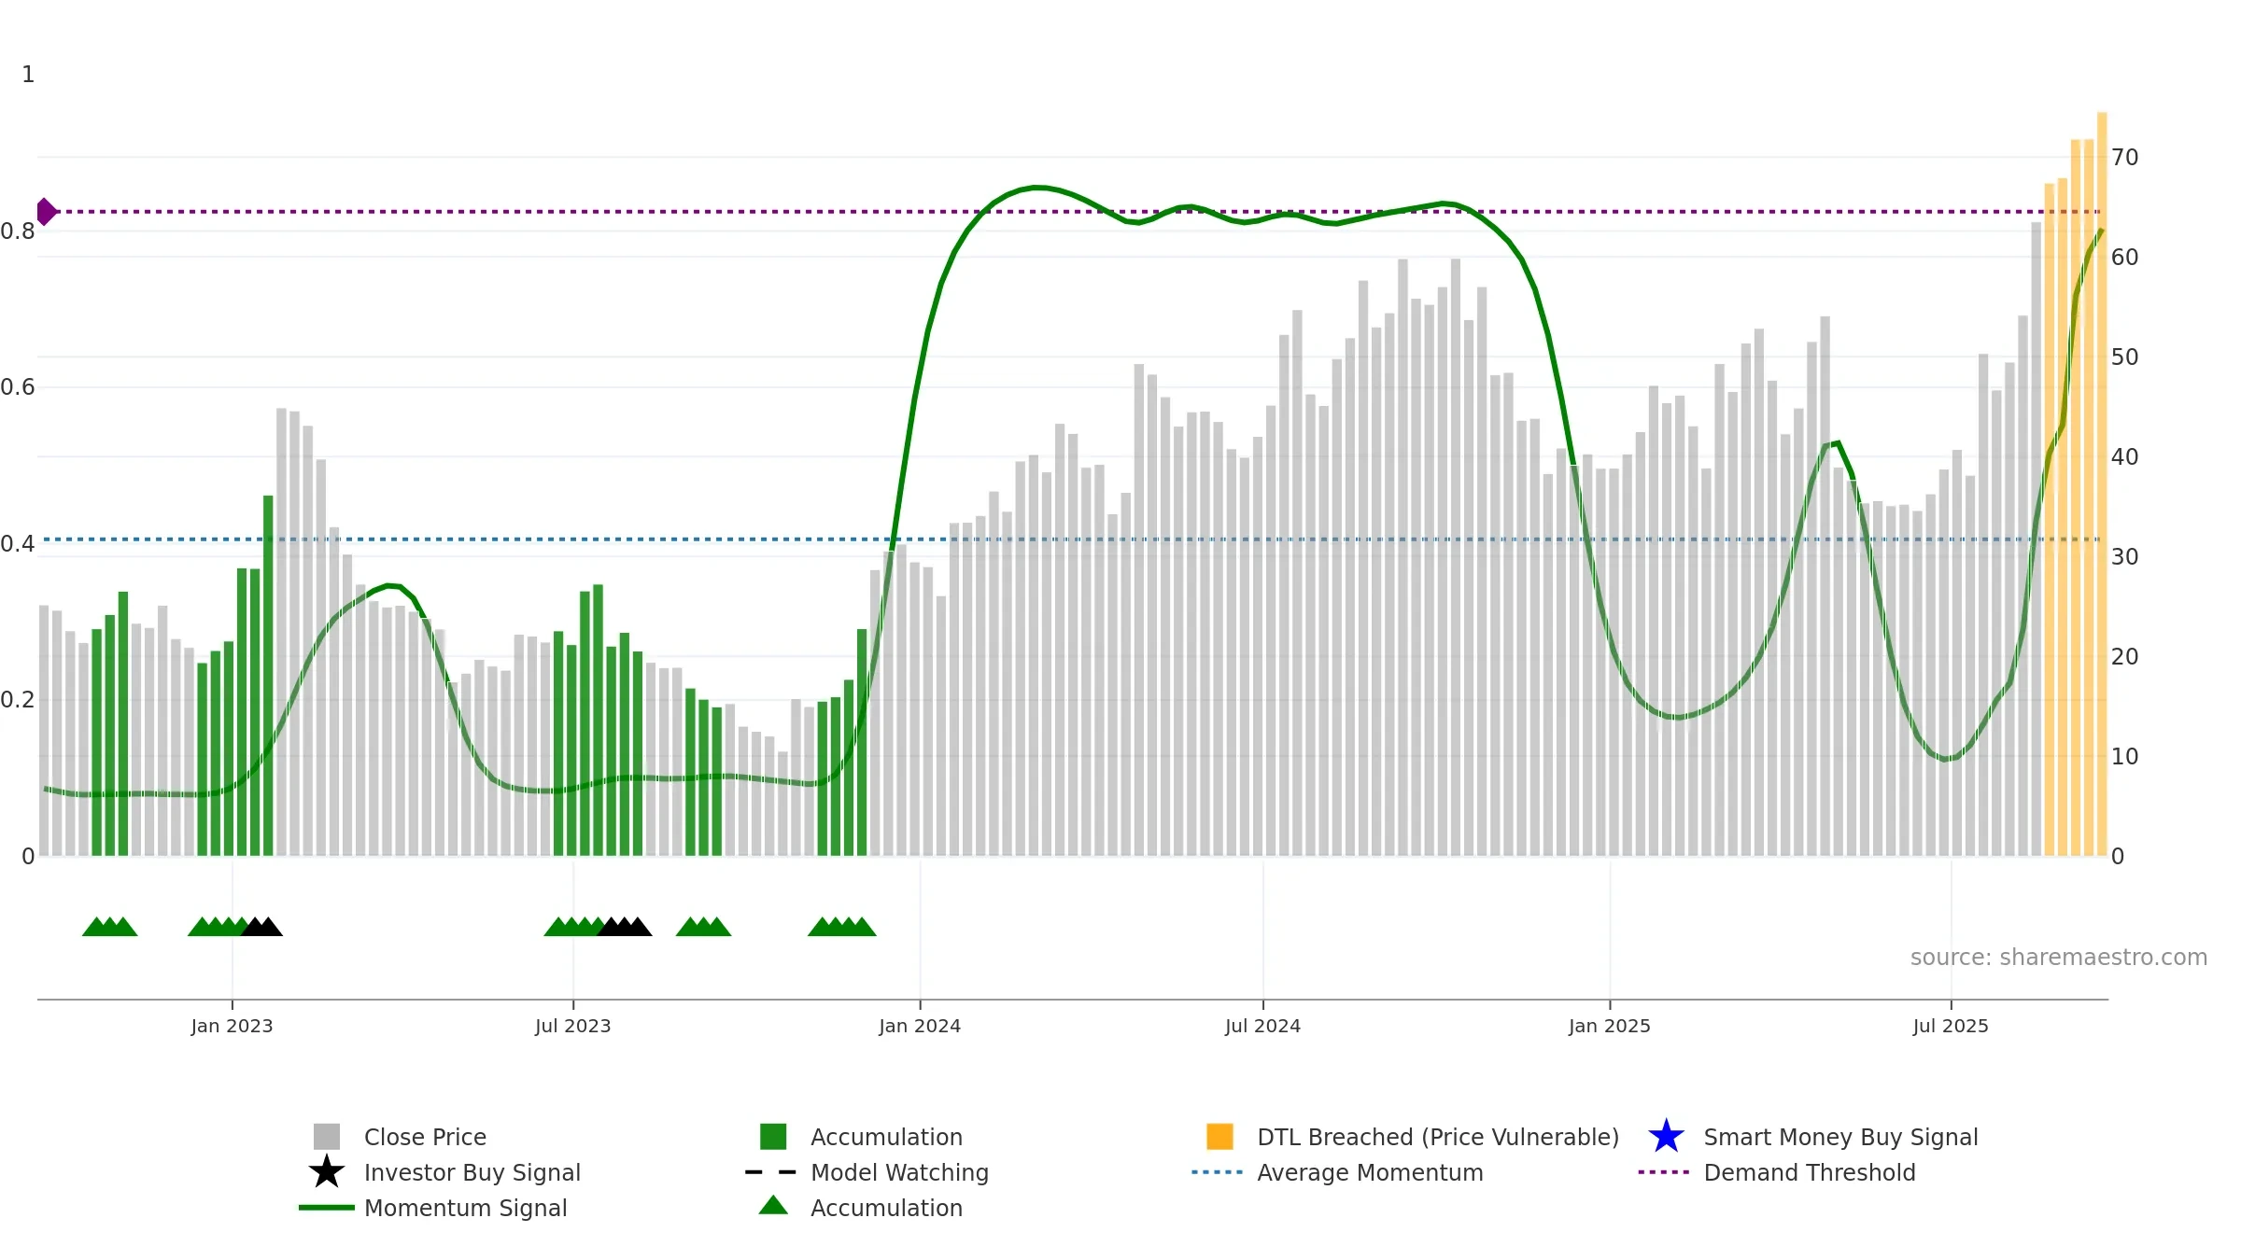Click the left axis value 0.8
Viewport: 2241px width, 1260px height.
click(18, 231)
